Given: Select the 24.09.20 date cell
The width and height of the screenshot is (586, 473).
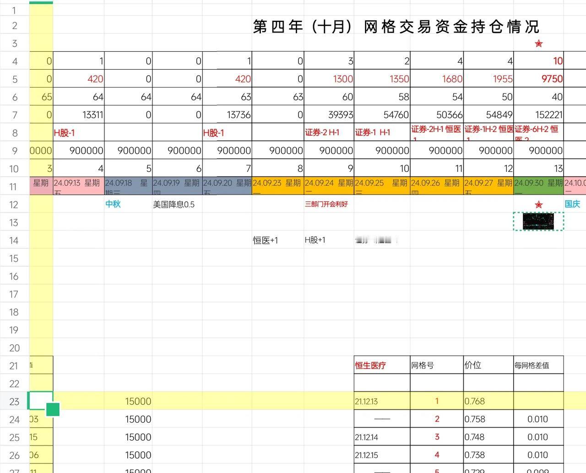Looking at the screenshot, I should [227, 186].
